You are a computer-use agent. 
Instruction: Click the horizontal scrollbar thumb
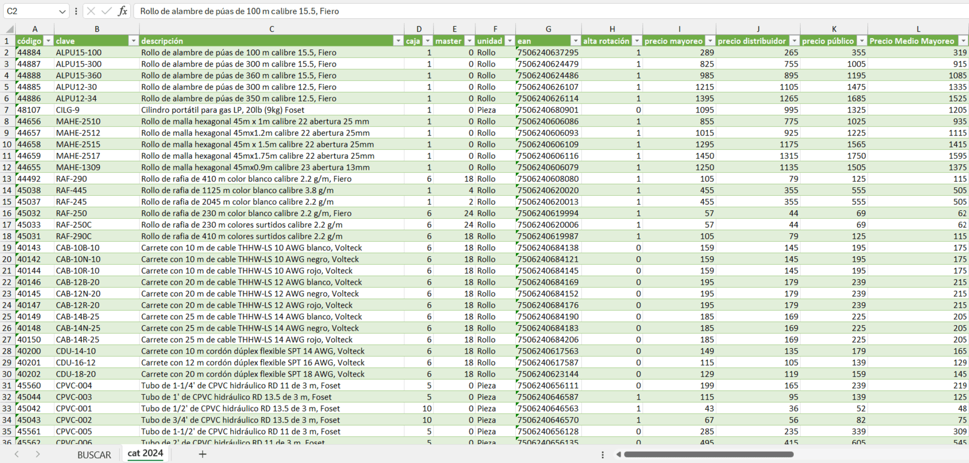[x=709, y=455]
